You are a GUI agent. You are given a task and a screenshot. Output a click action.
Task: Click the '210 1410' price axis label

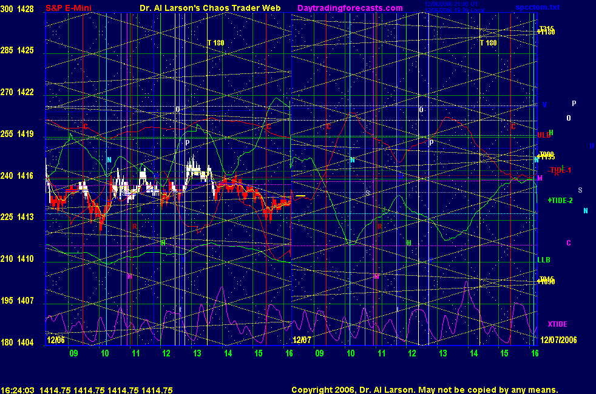(17, 259)
